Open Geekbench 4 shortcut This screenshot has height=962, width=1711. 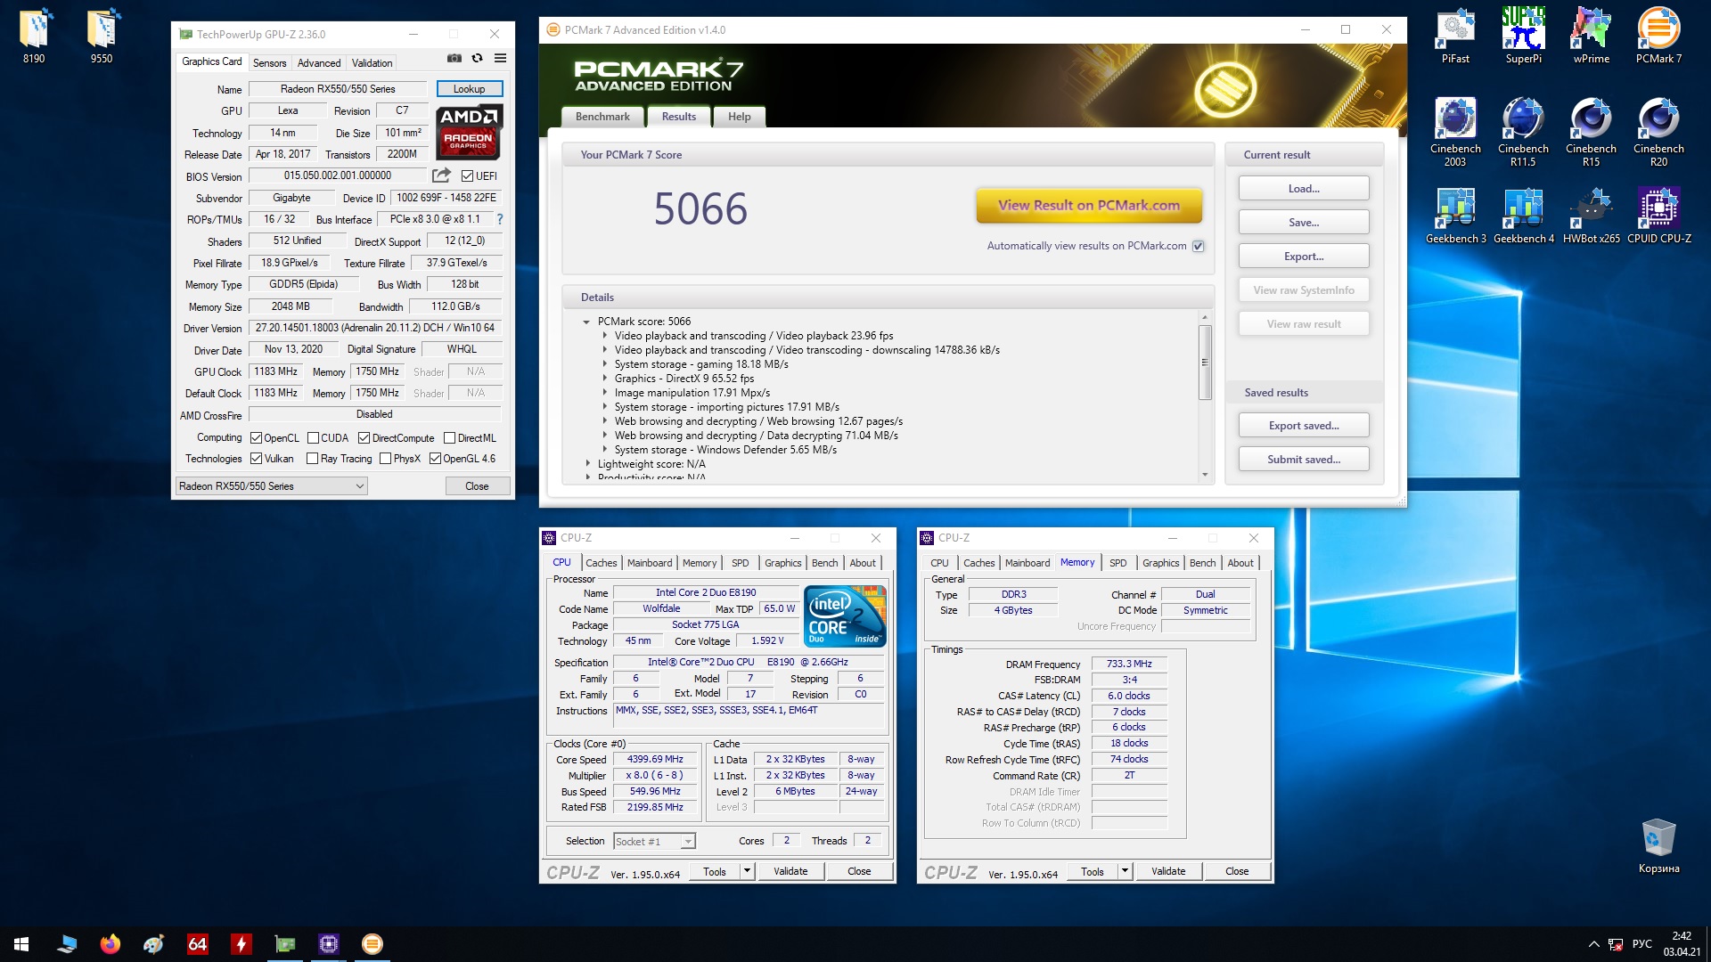click(x=1523, y=216)
